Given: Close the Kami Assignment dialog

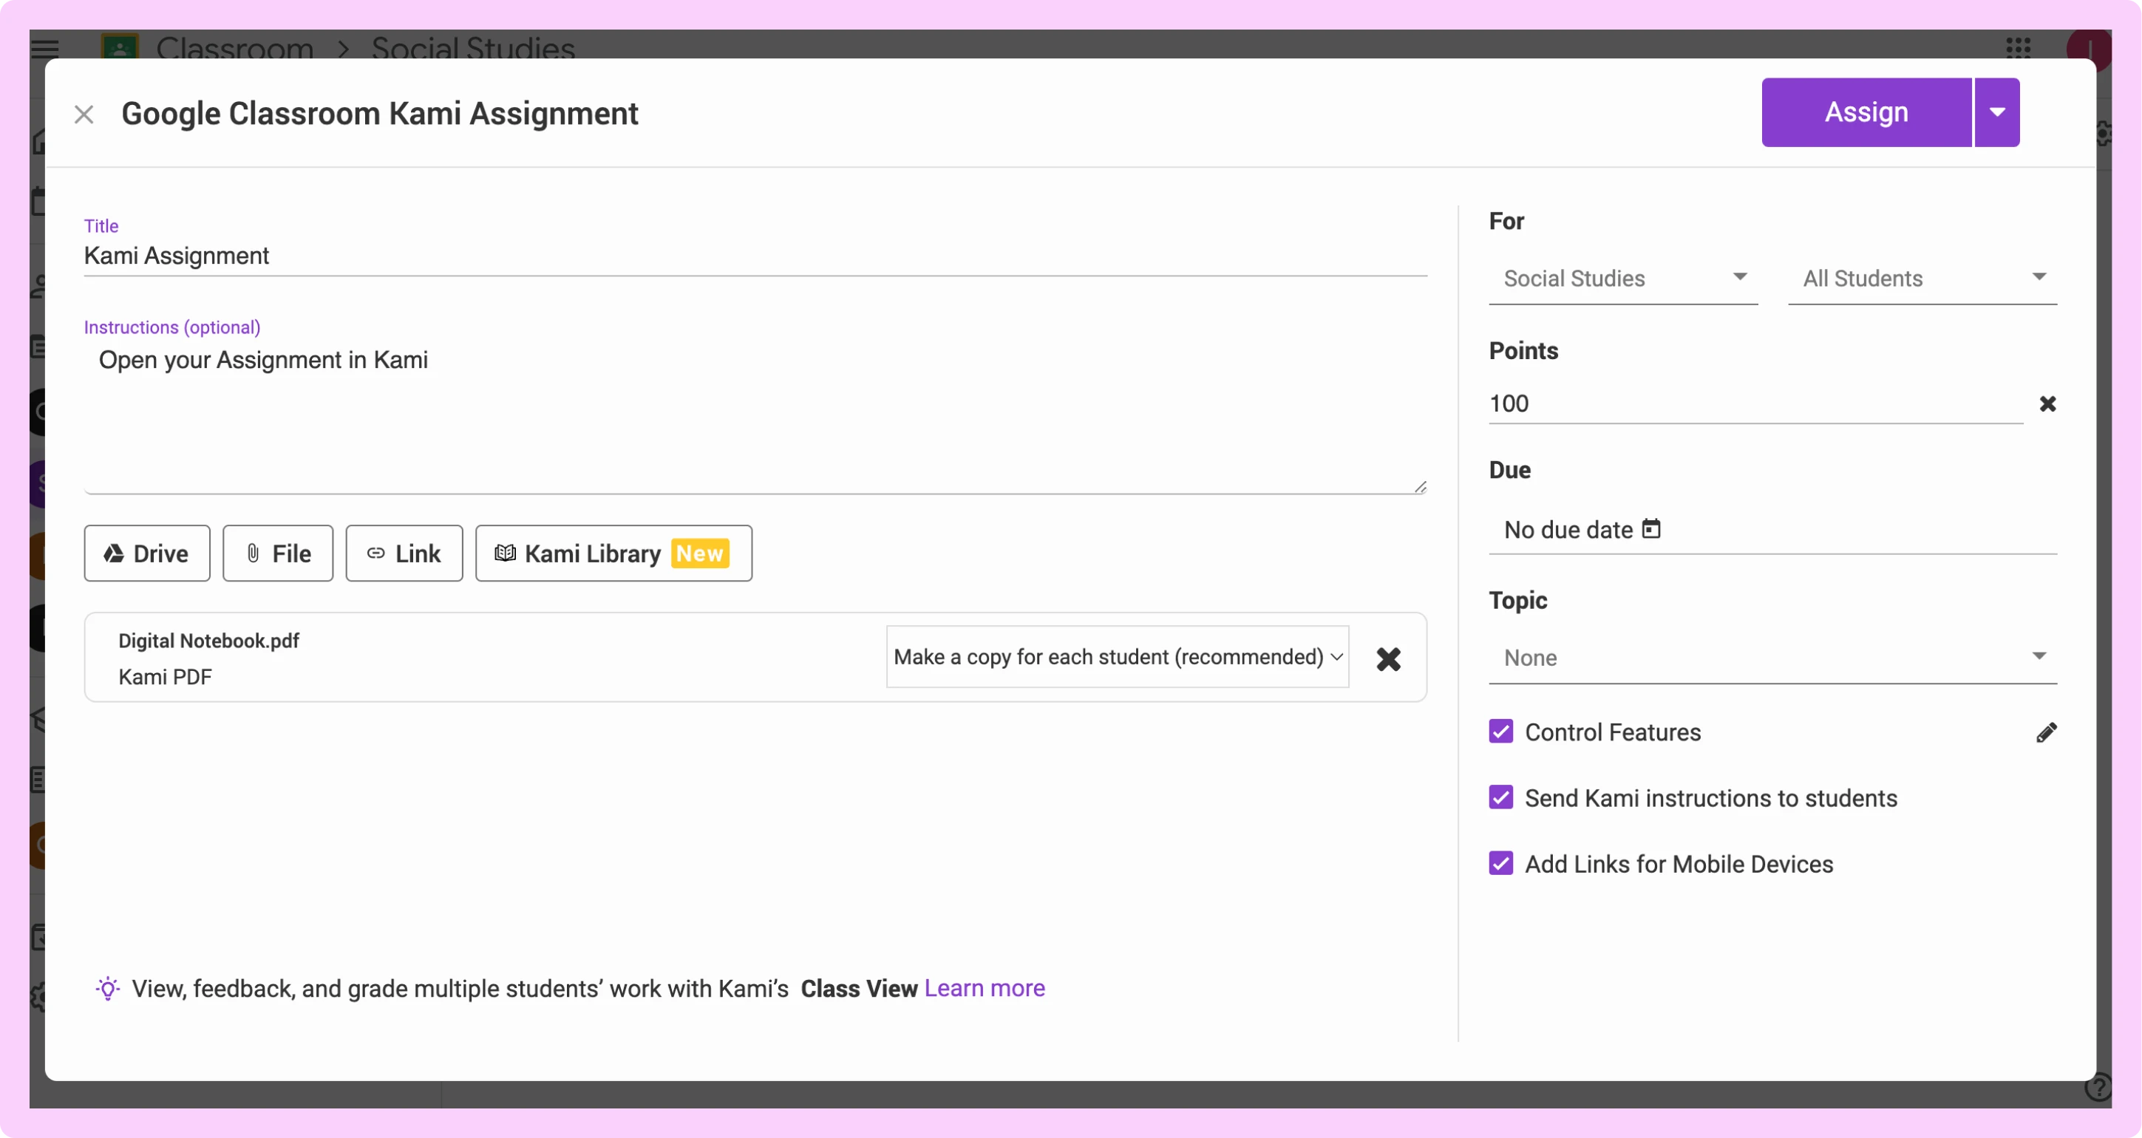Looking at the screenshot, I should pos(84,114).
